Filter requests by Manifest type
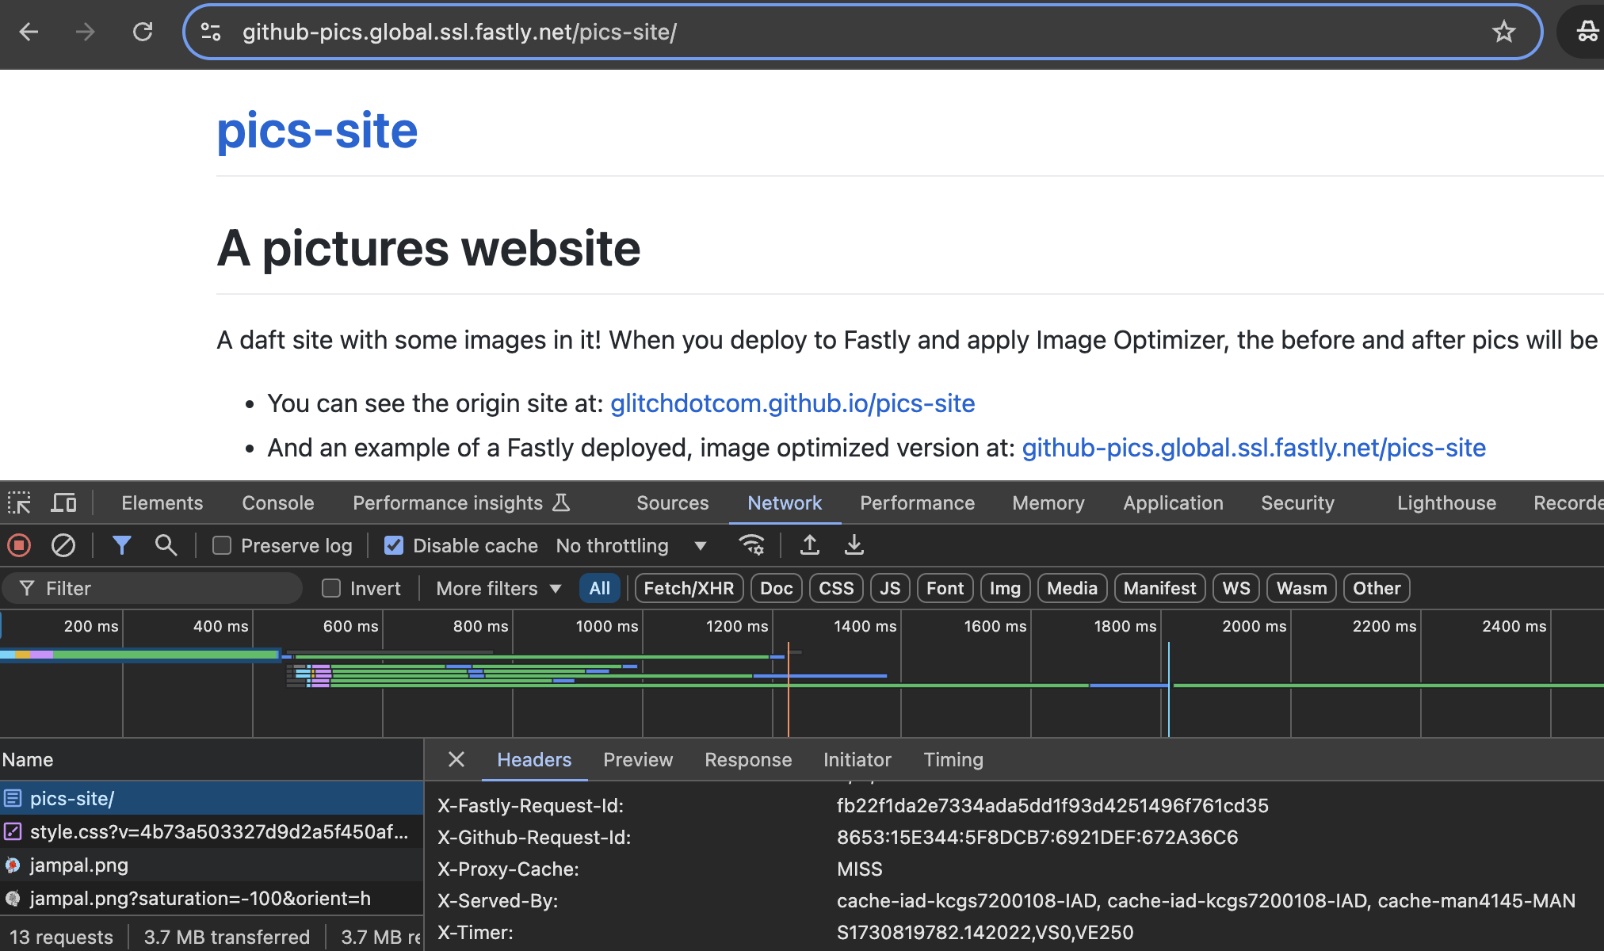Screen dimensions: 1604x951 (x=1159, y=588)
